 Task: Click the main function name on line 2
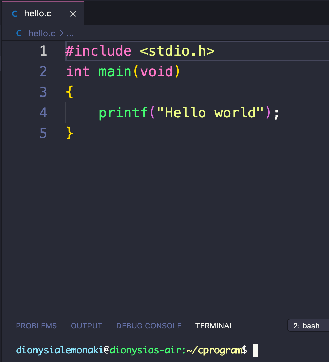tap(115, 72)
